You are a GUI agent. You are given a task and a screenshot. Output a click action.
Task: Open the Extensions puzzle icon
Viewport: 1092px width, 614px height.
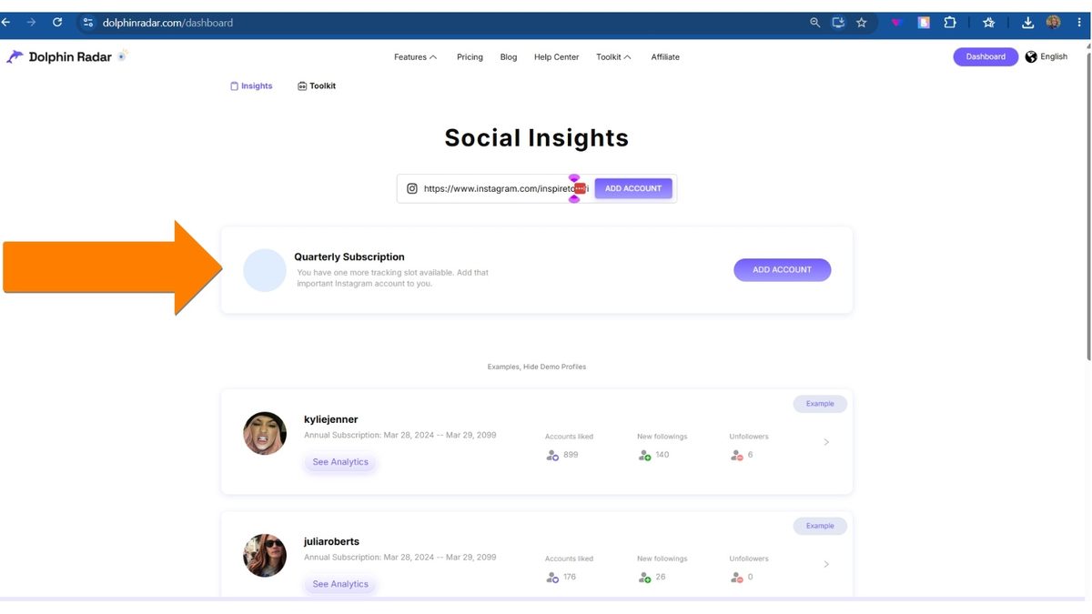coord(950,23)
